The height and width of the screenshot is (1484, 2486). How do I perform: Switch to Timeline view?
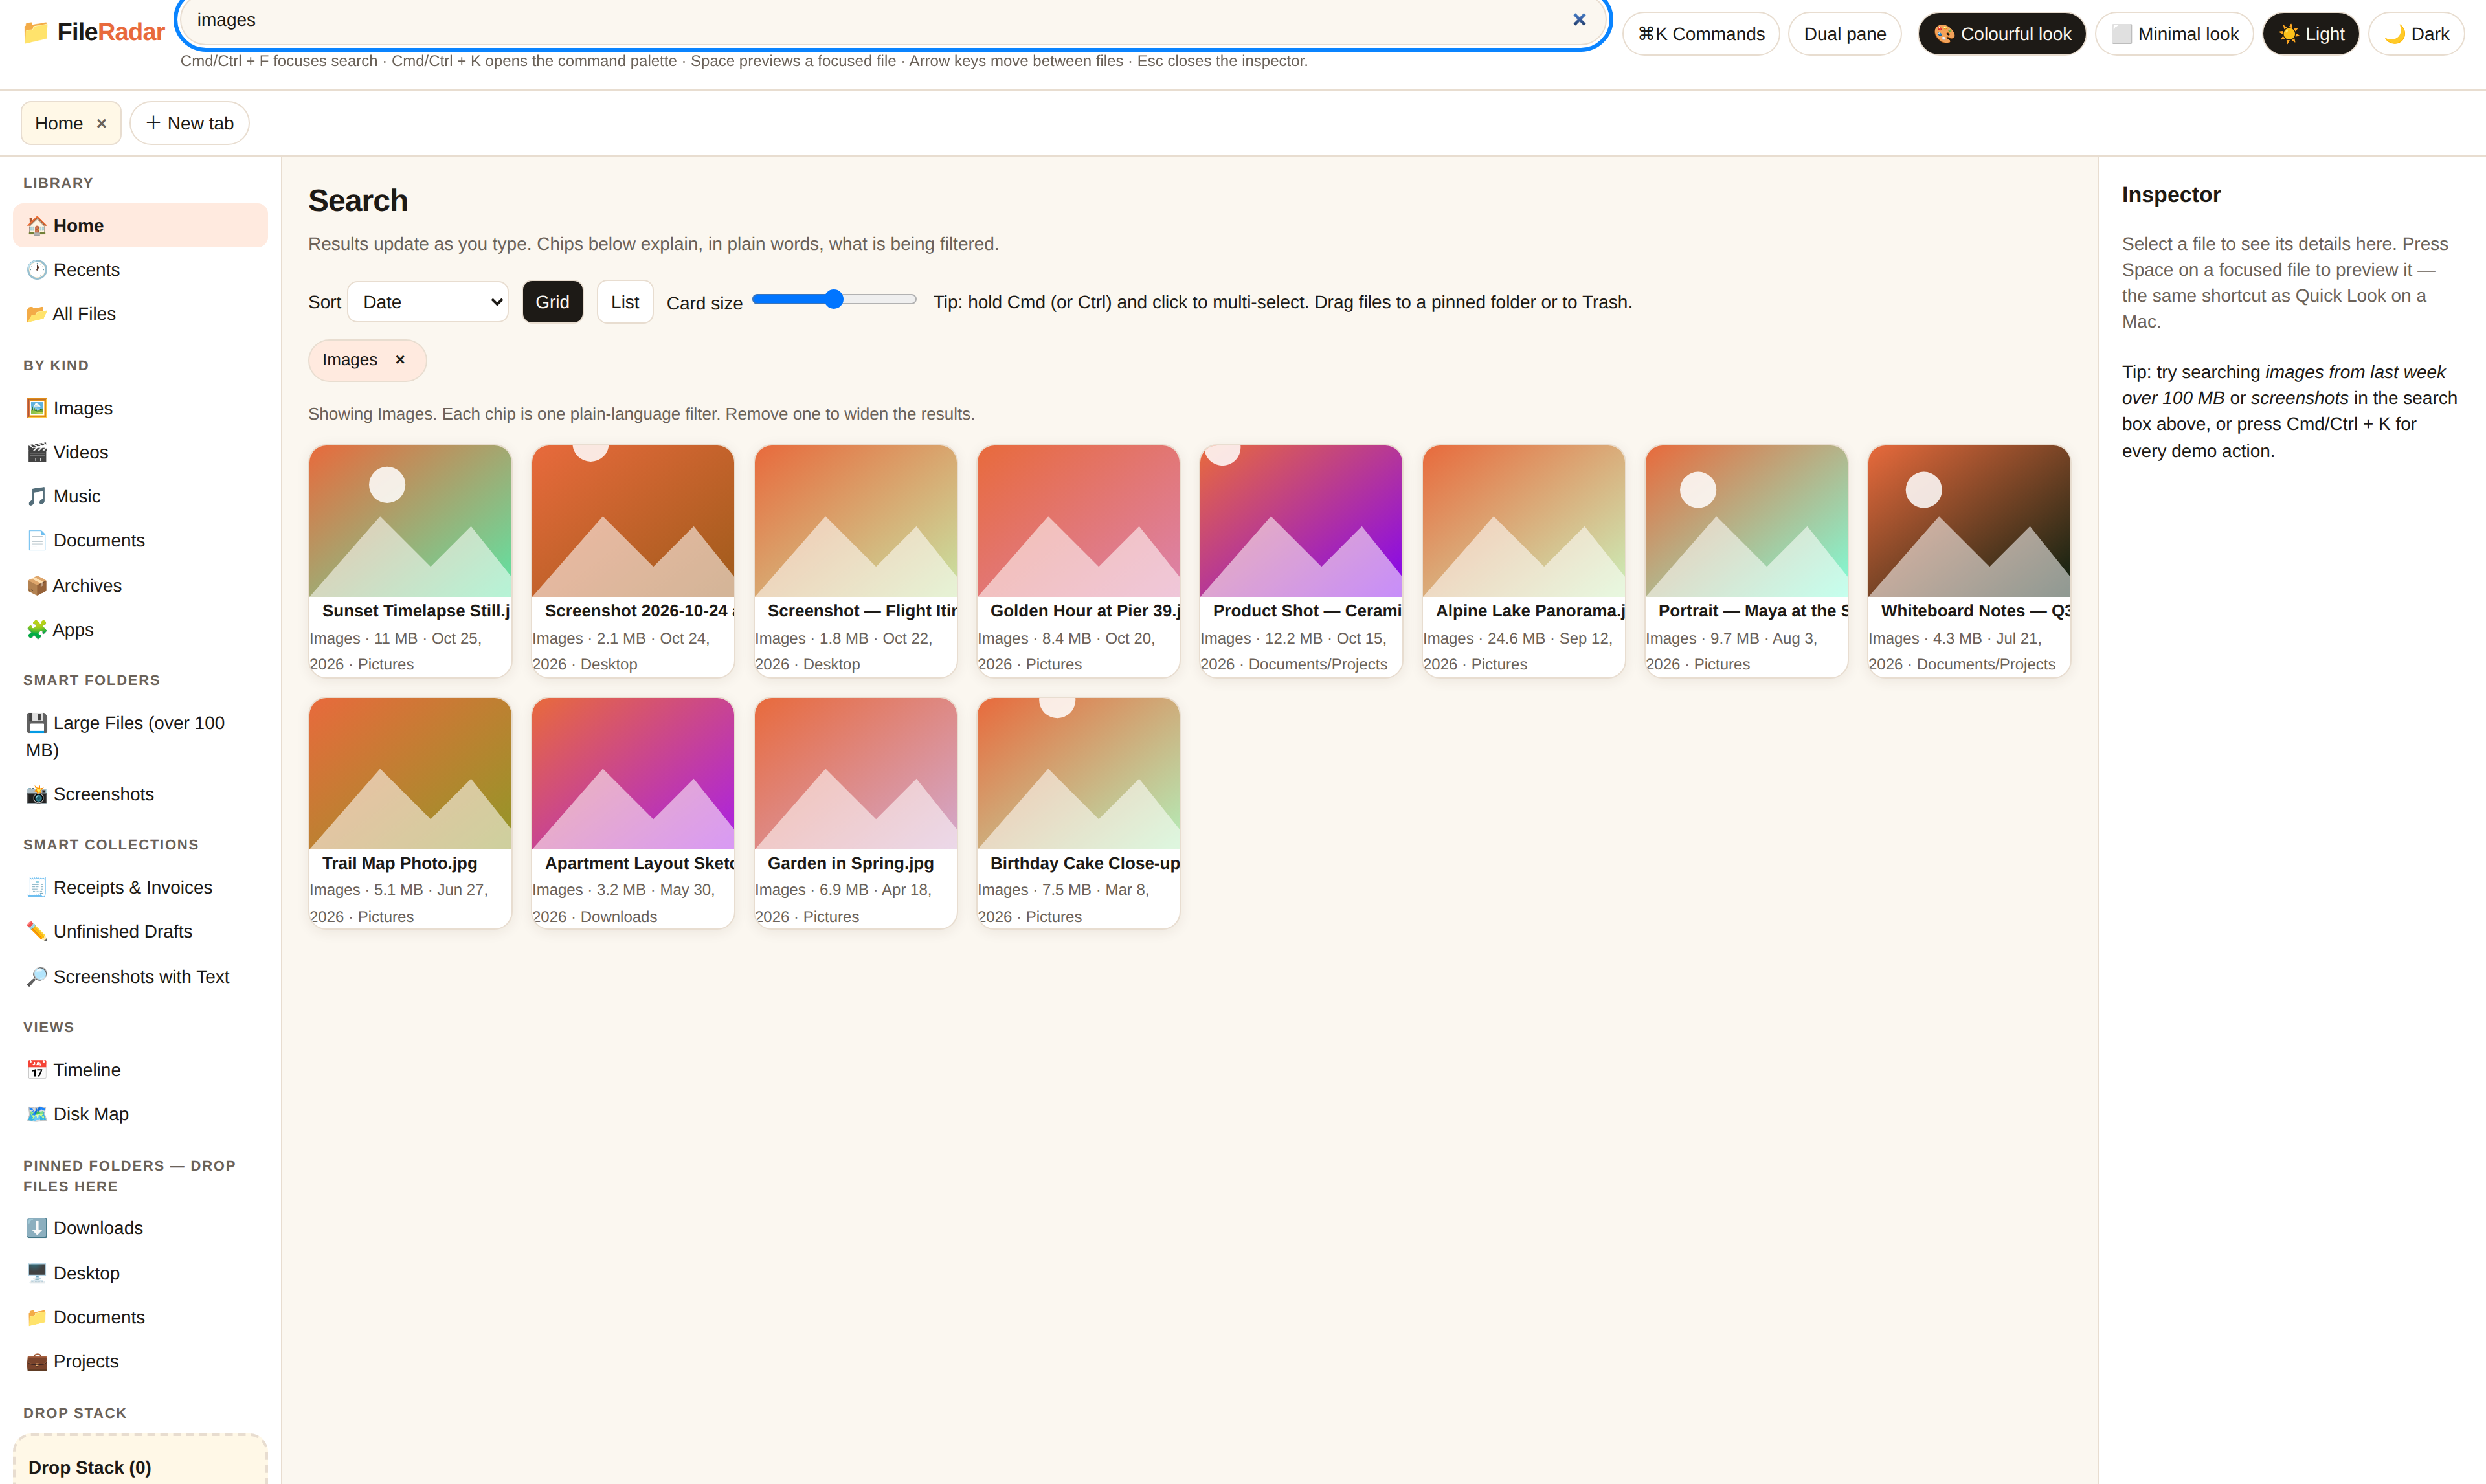tap(140, 1069)
